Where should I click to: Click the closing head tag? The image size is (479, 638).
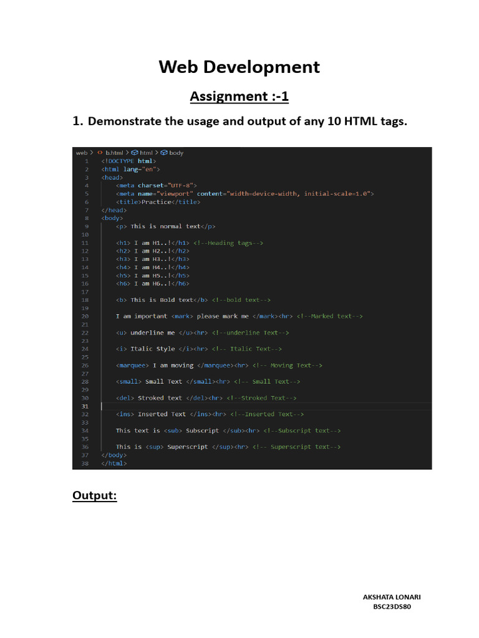point(114,210)
